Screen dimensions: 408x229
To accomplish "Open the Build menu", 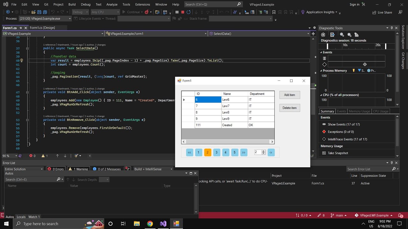I will [x=72, y=4].
